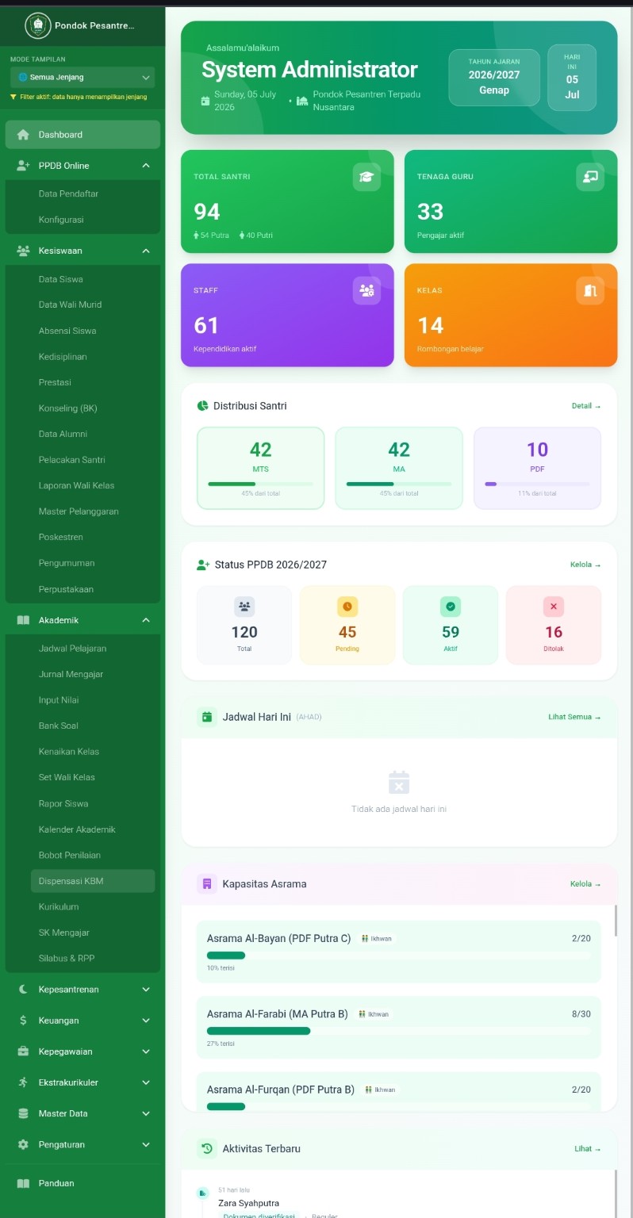Click the Tahun Ajaran 2026/2027 Genap badge
633x1218 pixels.
click(x=494, y=78)
